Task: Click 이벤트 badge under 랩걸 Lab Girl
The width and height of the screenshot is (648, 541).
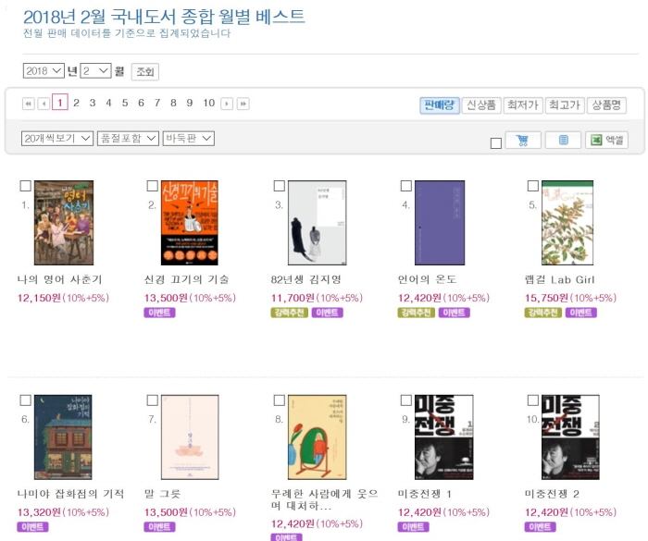Action: 581,313
